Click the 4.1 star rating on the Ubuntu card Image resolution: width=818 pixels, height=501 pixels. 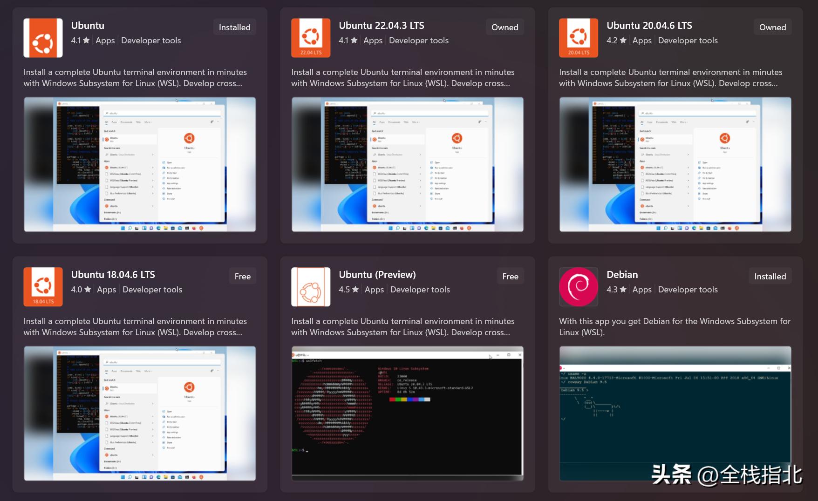pos(81,41)
